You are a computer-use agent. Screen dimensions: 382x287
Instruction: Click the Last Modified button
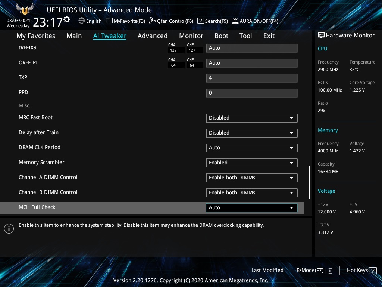pyautogui.click(x=267, y=271)
